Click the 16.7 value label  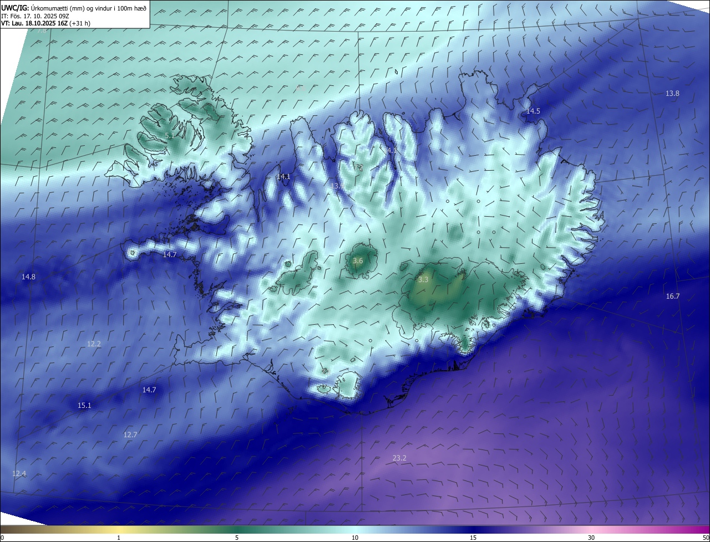click(x=672, y=296)
